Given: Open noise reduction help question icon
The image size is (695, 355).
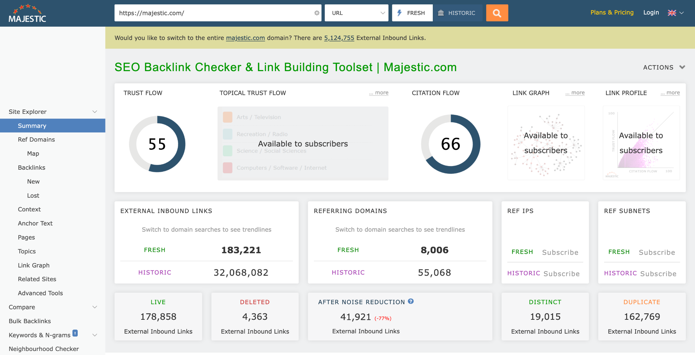Looking at the screenshot, I should coord(411,301).
